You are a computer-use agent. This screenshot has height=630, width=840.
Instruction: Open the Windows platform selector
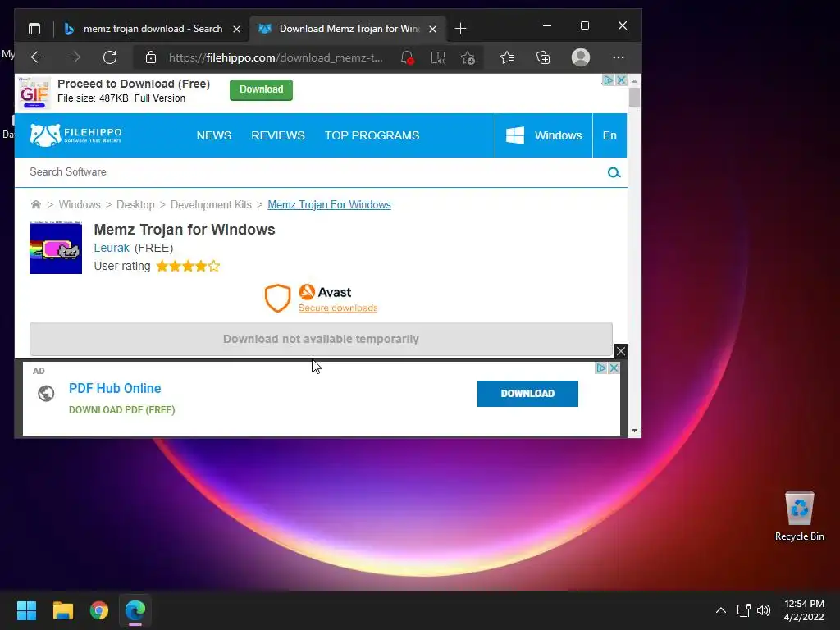tap(544, 135)
